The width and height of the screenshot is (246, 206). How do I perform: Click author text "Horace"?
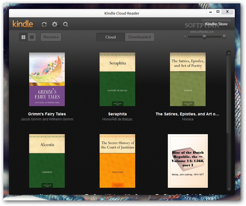point(188,119)
